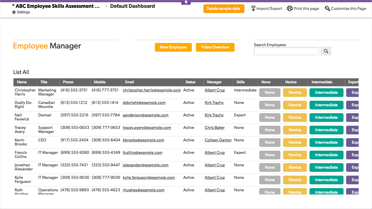Image resolution: width=372 pixels, height=209 pixels.
Task: Open jalexander@example.com email link
Action: coord(146,165)
